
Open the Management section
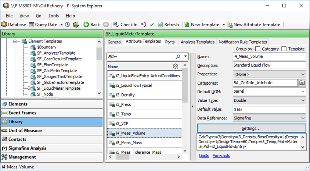coord(52,157)
